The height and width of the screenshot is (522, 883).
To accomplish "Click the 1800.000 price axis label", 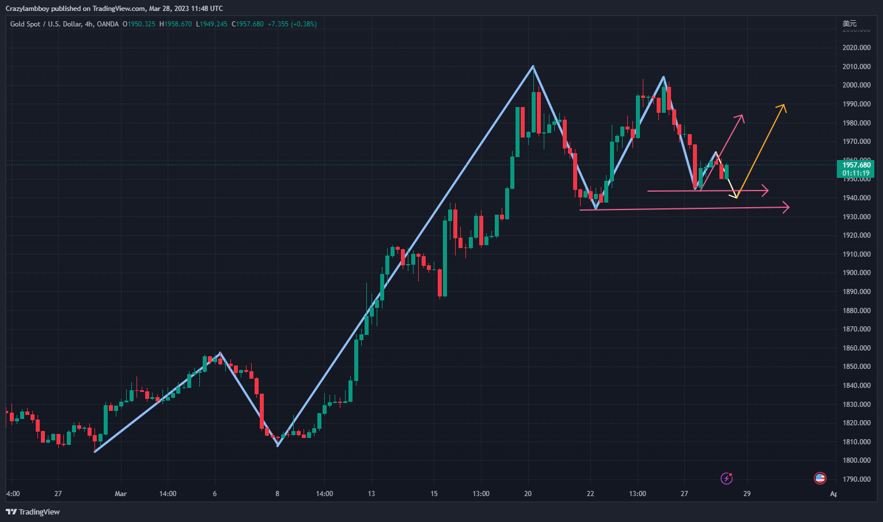I will click(857, 460).
